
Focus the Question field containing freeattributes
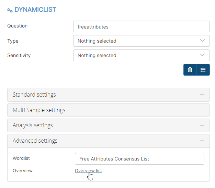(142, 26)
